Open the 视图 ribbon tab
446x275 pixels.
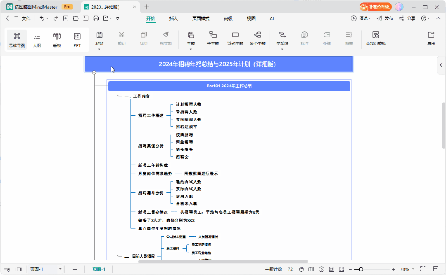point(251,19)
